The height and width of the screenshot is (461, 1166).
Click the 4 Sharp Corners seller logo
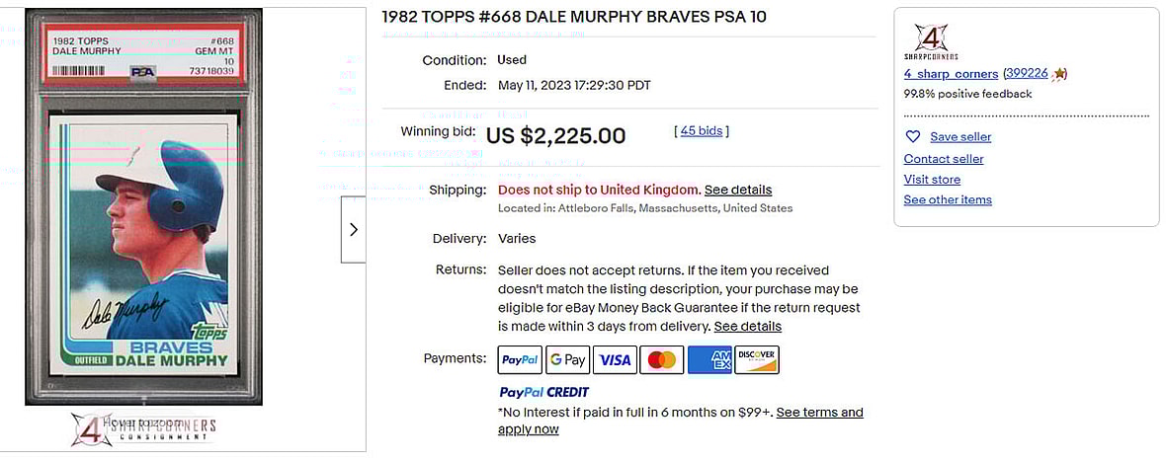[932, 42]
